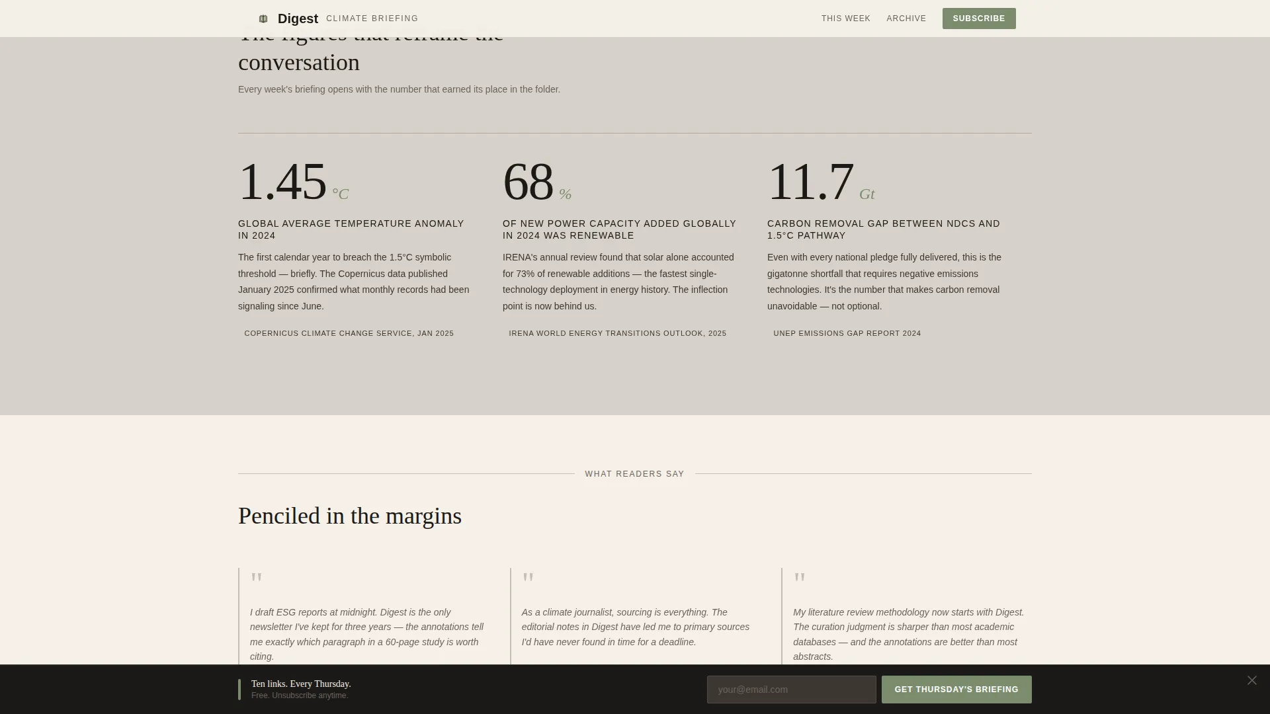Click 'Ten links. Every Thursday.' banner text
Screen dimensions: 1270x714
point(301,684)
